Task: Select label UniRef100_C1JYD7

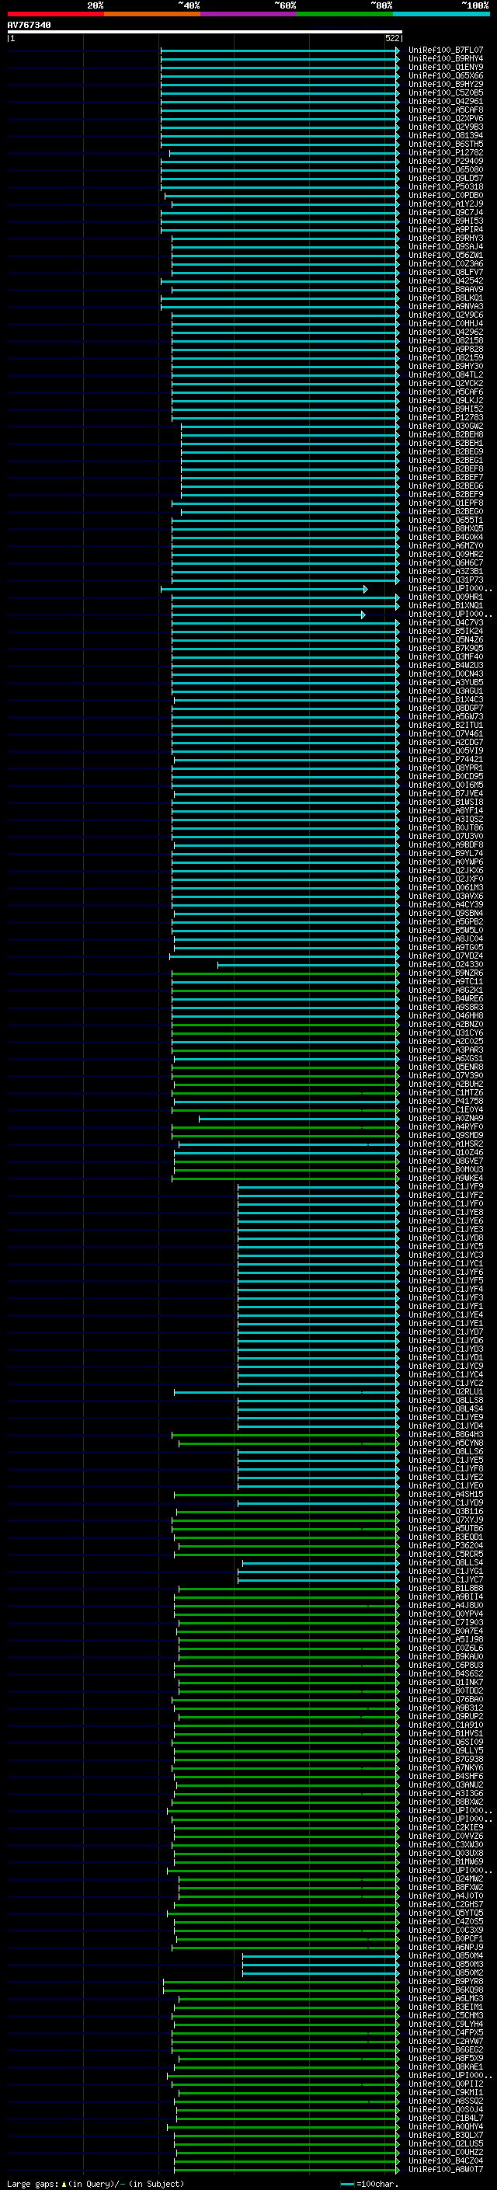Action: 445,1332
